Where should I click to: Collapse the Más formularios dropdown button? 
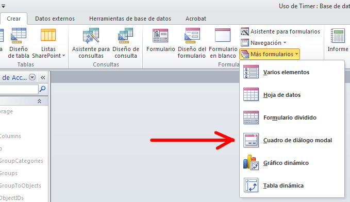(270, 54)
